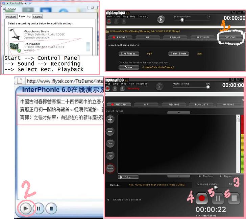Click Master volume slider knob in upper mp3mymp3
246x219 pixels.
tap(182, 20)
